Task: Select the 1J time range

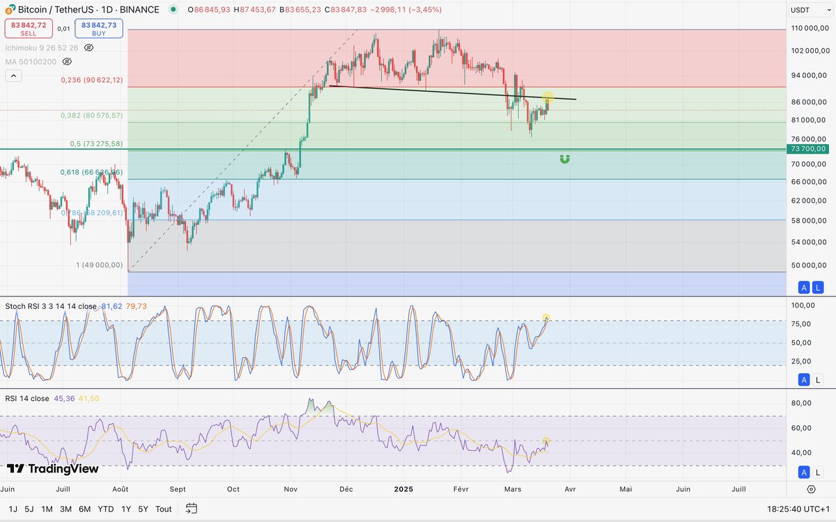Action: 13,509
